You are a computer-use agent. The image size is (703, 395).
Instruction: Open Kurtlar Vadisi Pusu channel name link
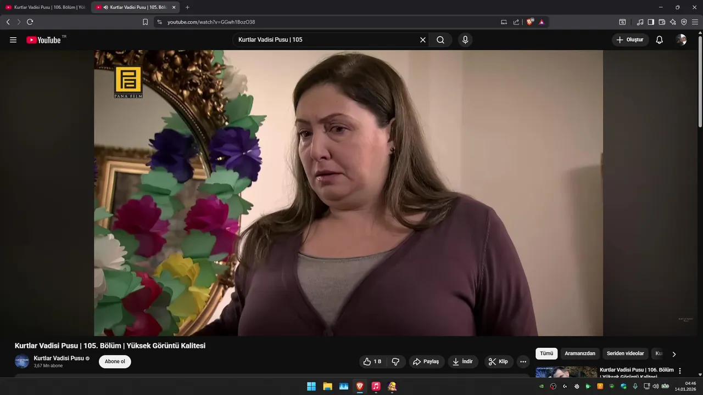[59, 358]
